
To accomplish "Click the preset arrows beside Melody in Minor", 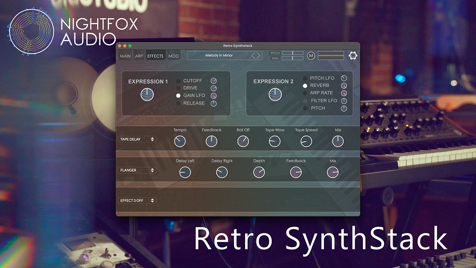I will (x=256, y=56).
